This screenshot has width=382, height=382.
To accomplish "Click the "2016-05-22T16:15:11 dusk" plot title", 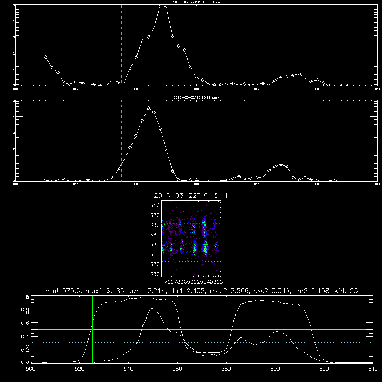I will pyautogui.click(x=196, y=97).
